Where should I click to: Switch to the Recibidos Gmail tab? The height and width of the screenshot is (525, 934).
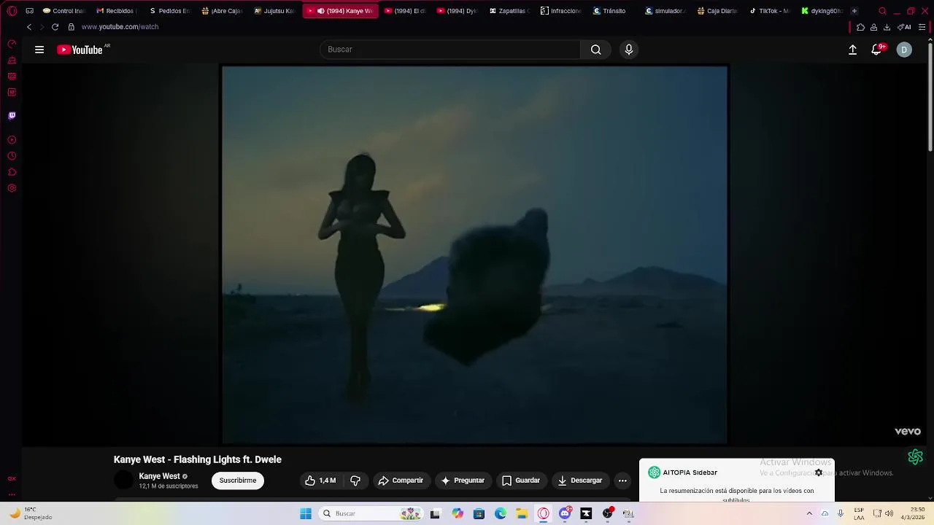pyautogui.click(x=117, y=11)
